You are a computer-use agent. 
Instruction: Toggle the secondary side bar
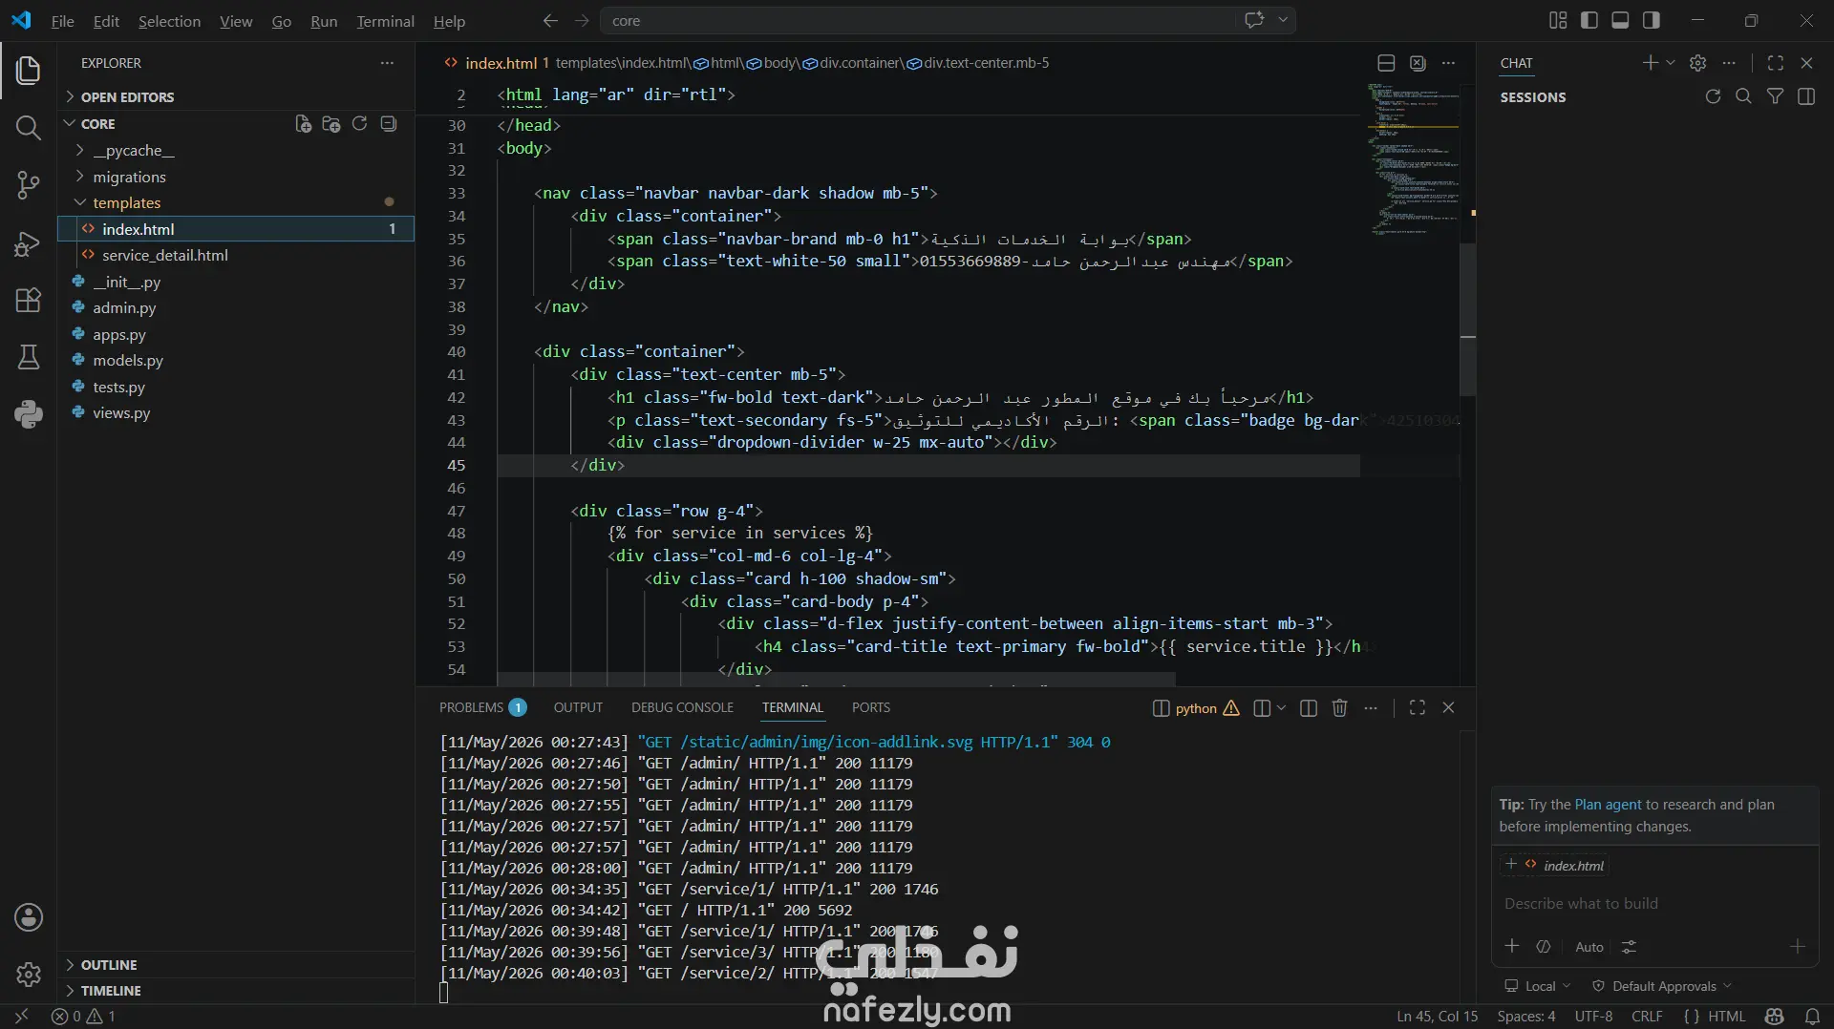[x=1652, y=20]
